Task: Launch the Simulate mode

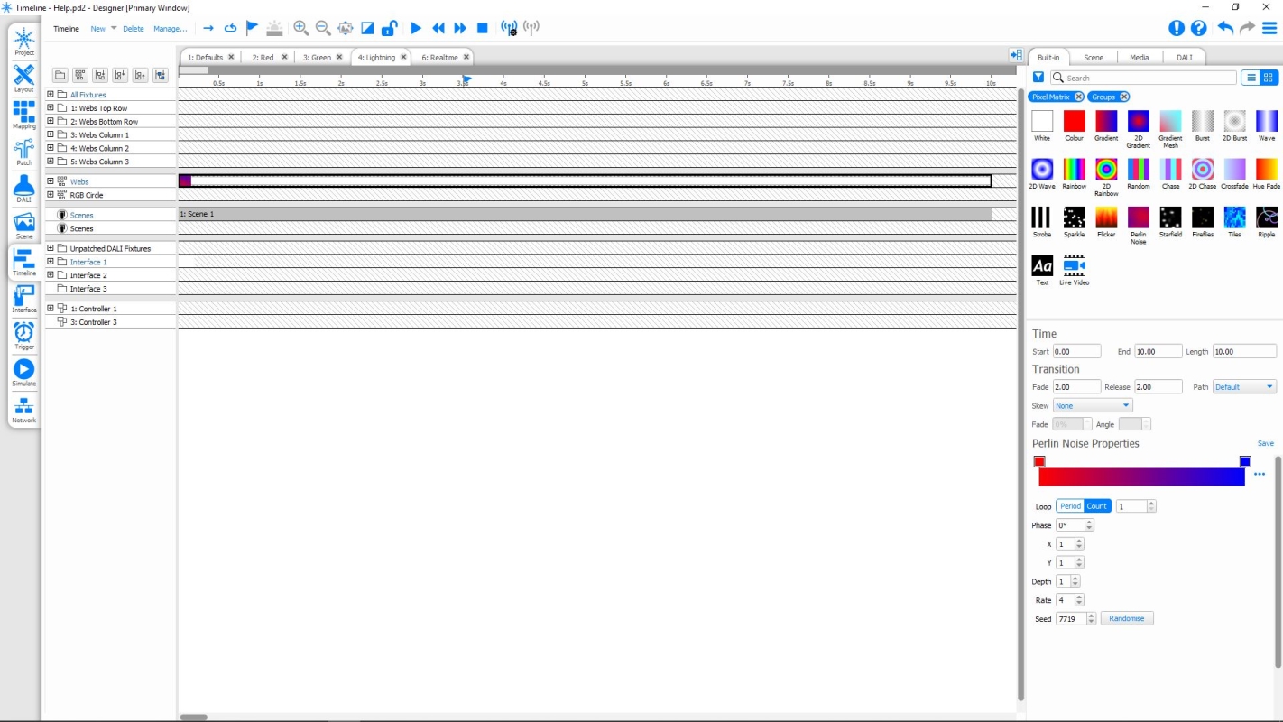Action: (24, 373)
